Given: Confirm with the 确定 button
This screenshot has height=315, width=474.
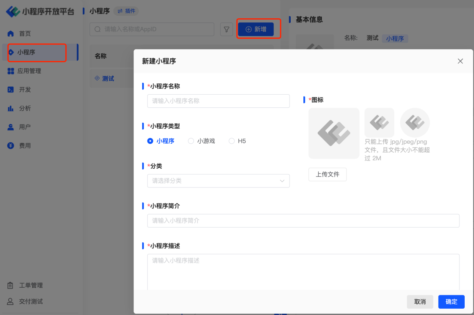Looking at the screenshot, I should [x=451, y=302].
